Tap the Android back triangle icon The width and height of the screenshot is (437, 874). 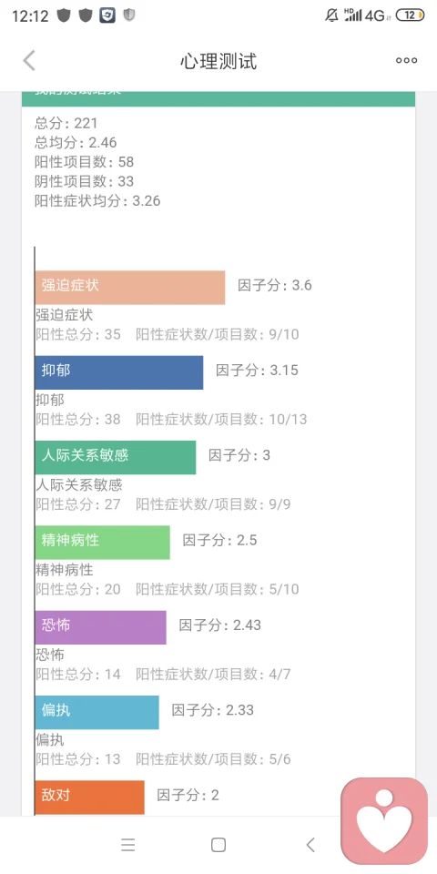(310, 845)
